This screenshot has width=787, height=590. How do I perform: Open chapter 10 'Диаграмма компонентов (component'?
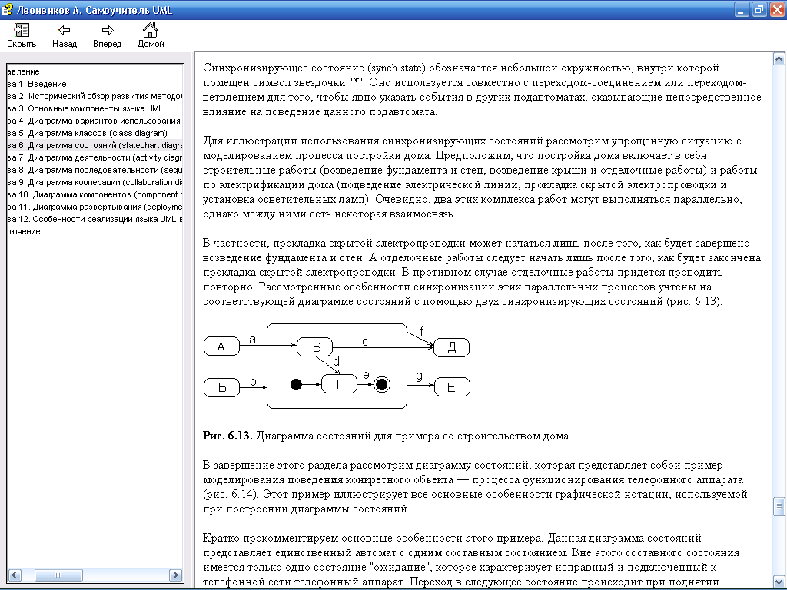click(x=95, y=194)
